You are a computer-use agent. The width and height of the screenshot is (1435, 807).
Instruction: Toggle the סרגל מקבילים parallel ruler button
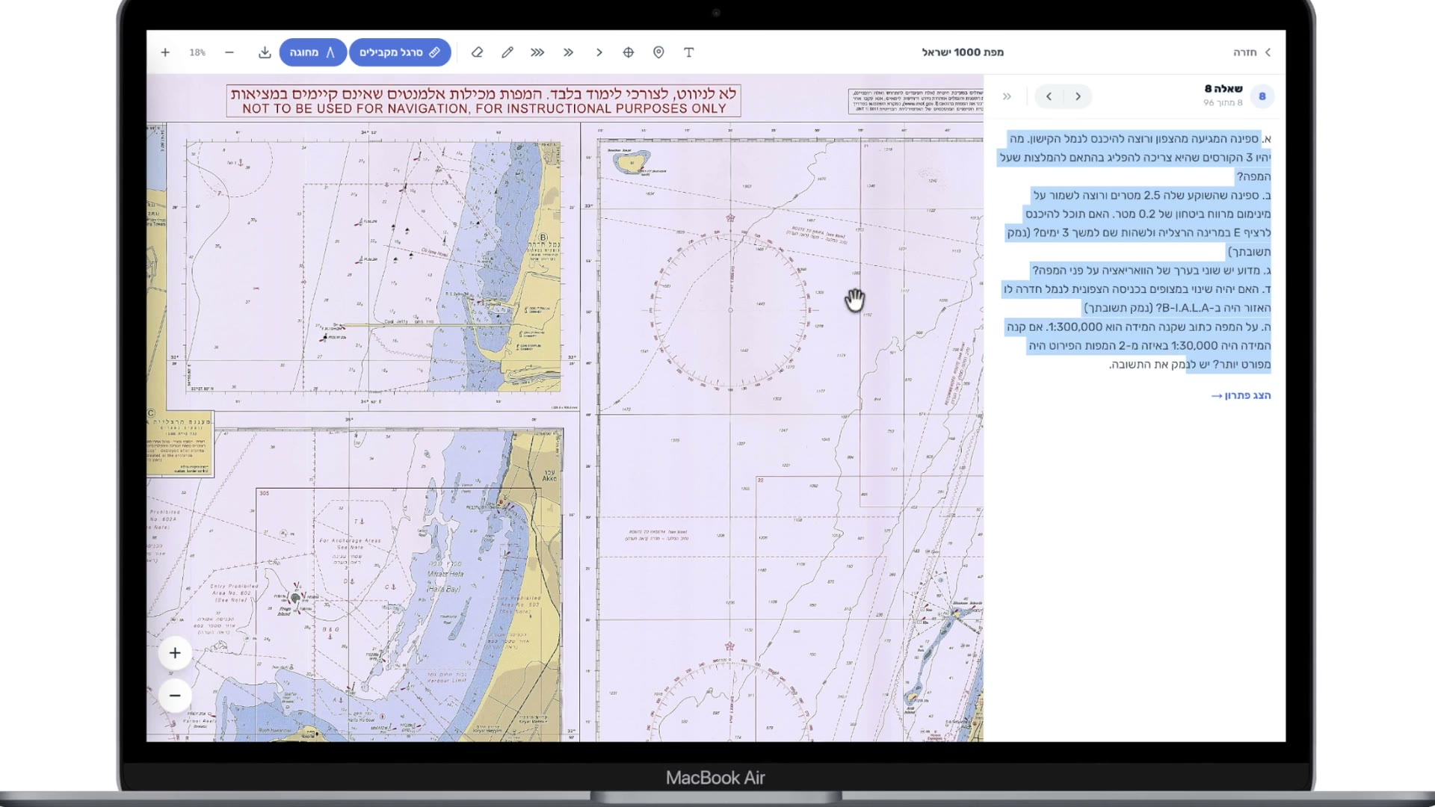(400, 52)
